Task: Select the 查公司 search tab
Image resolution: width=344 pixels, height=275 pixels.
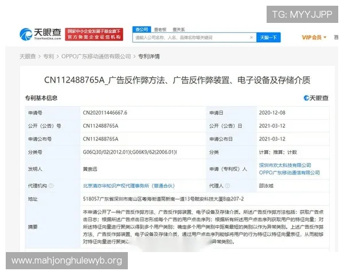Action: pos(142,29)
